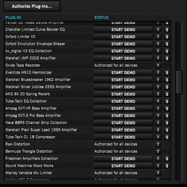This screenshot has width=187, height=187.
Task: Buy Chandler Limited Curve Bender EQ via dollar icon
Action: coord(167,29)
